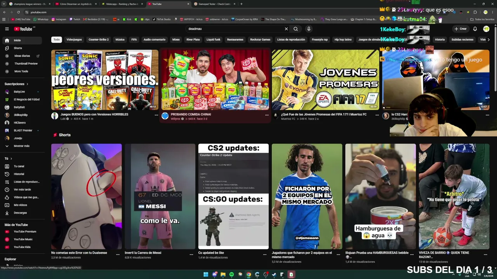This screenshot has height=279, width=497.
Task: Expand the Suscripciones section chevron
Action: [27, 84]
